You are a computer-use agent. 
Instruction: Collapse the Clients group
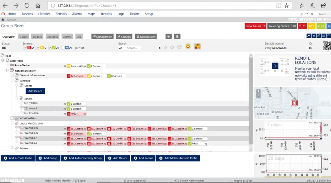tap(17, 85)
